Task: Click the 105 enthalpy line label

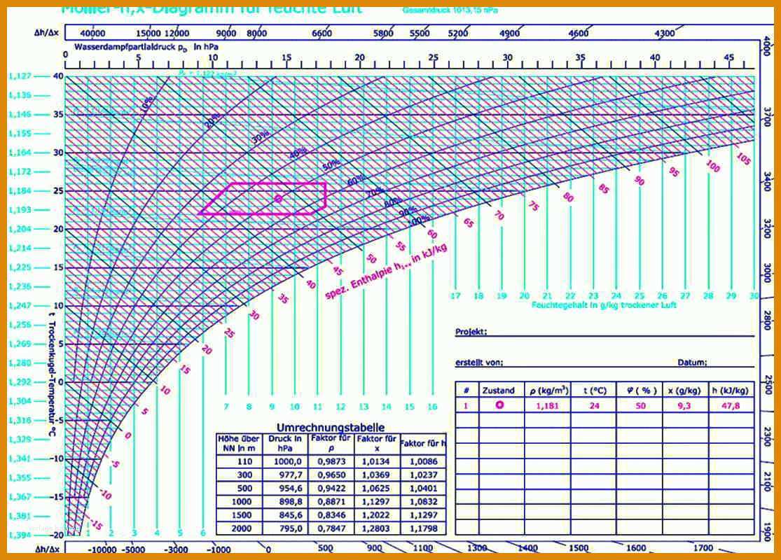Action: coord(743,159)
